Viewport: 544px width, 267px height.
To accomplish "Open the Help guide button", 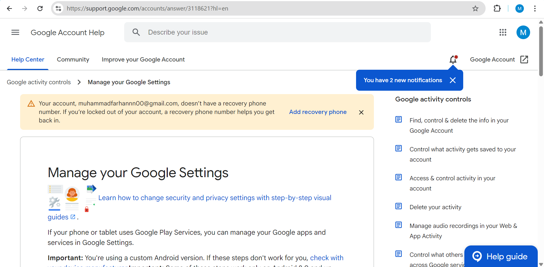I will pyautogui.click(x=501, y=256).
